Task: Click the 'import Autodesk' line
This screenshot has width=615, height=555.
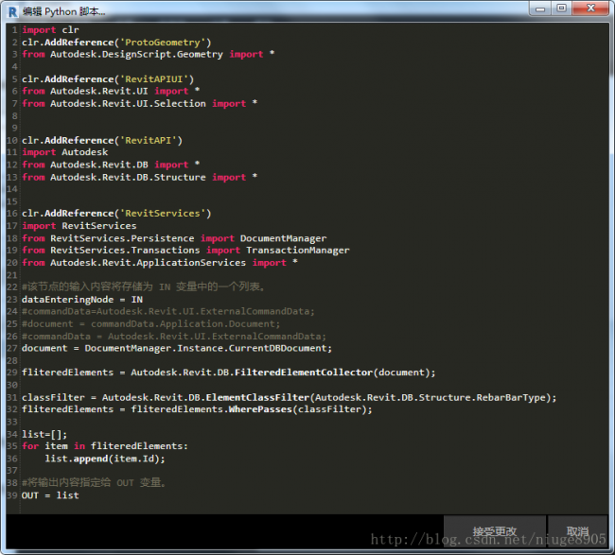Action: pyautogui.click(x=64, y=152)
